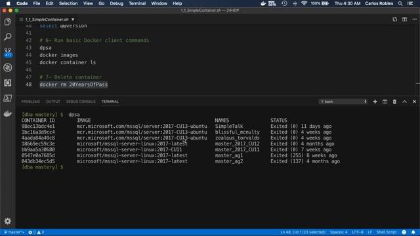Select the 1_1_SimpleContainer.sh editor tab
Viewport: 420px width, 236px height.
coord(47,19)
